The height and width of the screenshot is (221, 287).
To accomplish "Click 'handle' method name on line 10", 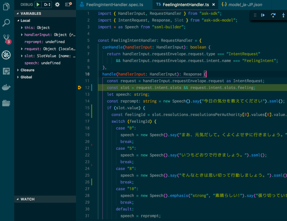I will pos(109,74).
